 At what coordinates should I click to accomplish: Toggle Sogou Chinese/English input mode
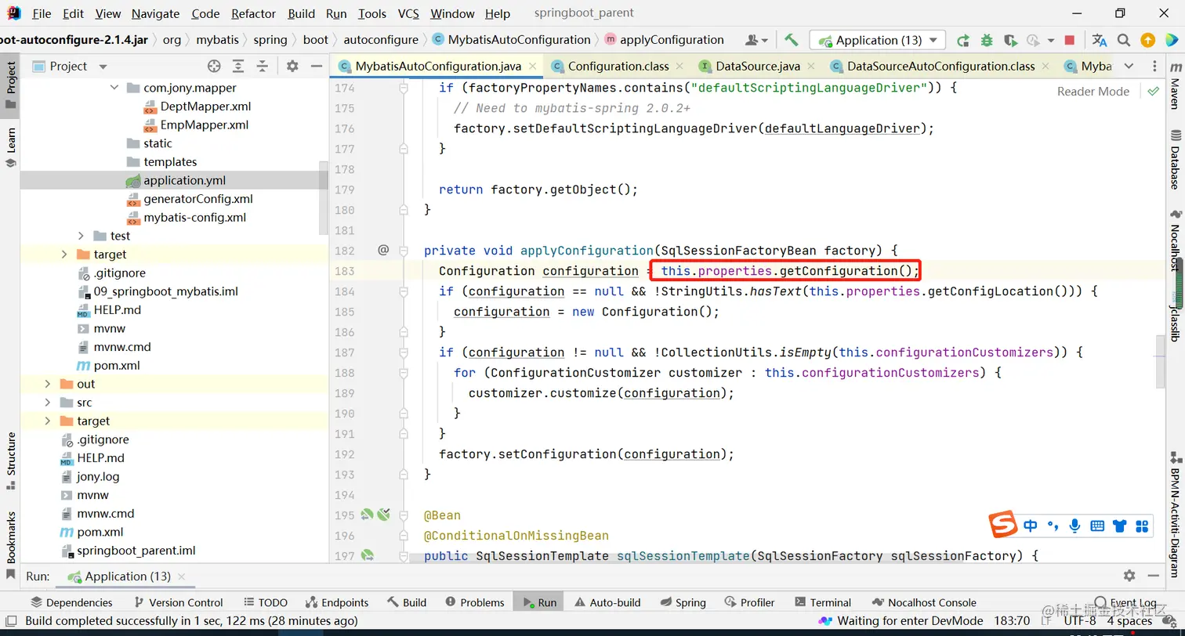tap(1031, 526)
